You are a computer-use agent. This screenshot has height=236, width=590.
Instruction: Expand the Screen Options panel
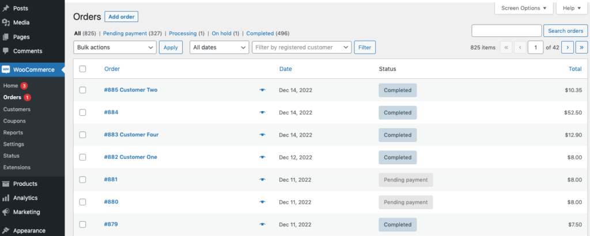(524, 8)
